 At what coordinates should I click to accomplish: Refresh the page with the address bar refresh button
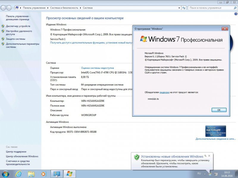184,8
